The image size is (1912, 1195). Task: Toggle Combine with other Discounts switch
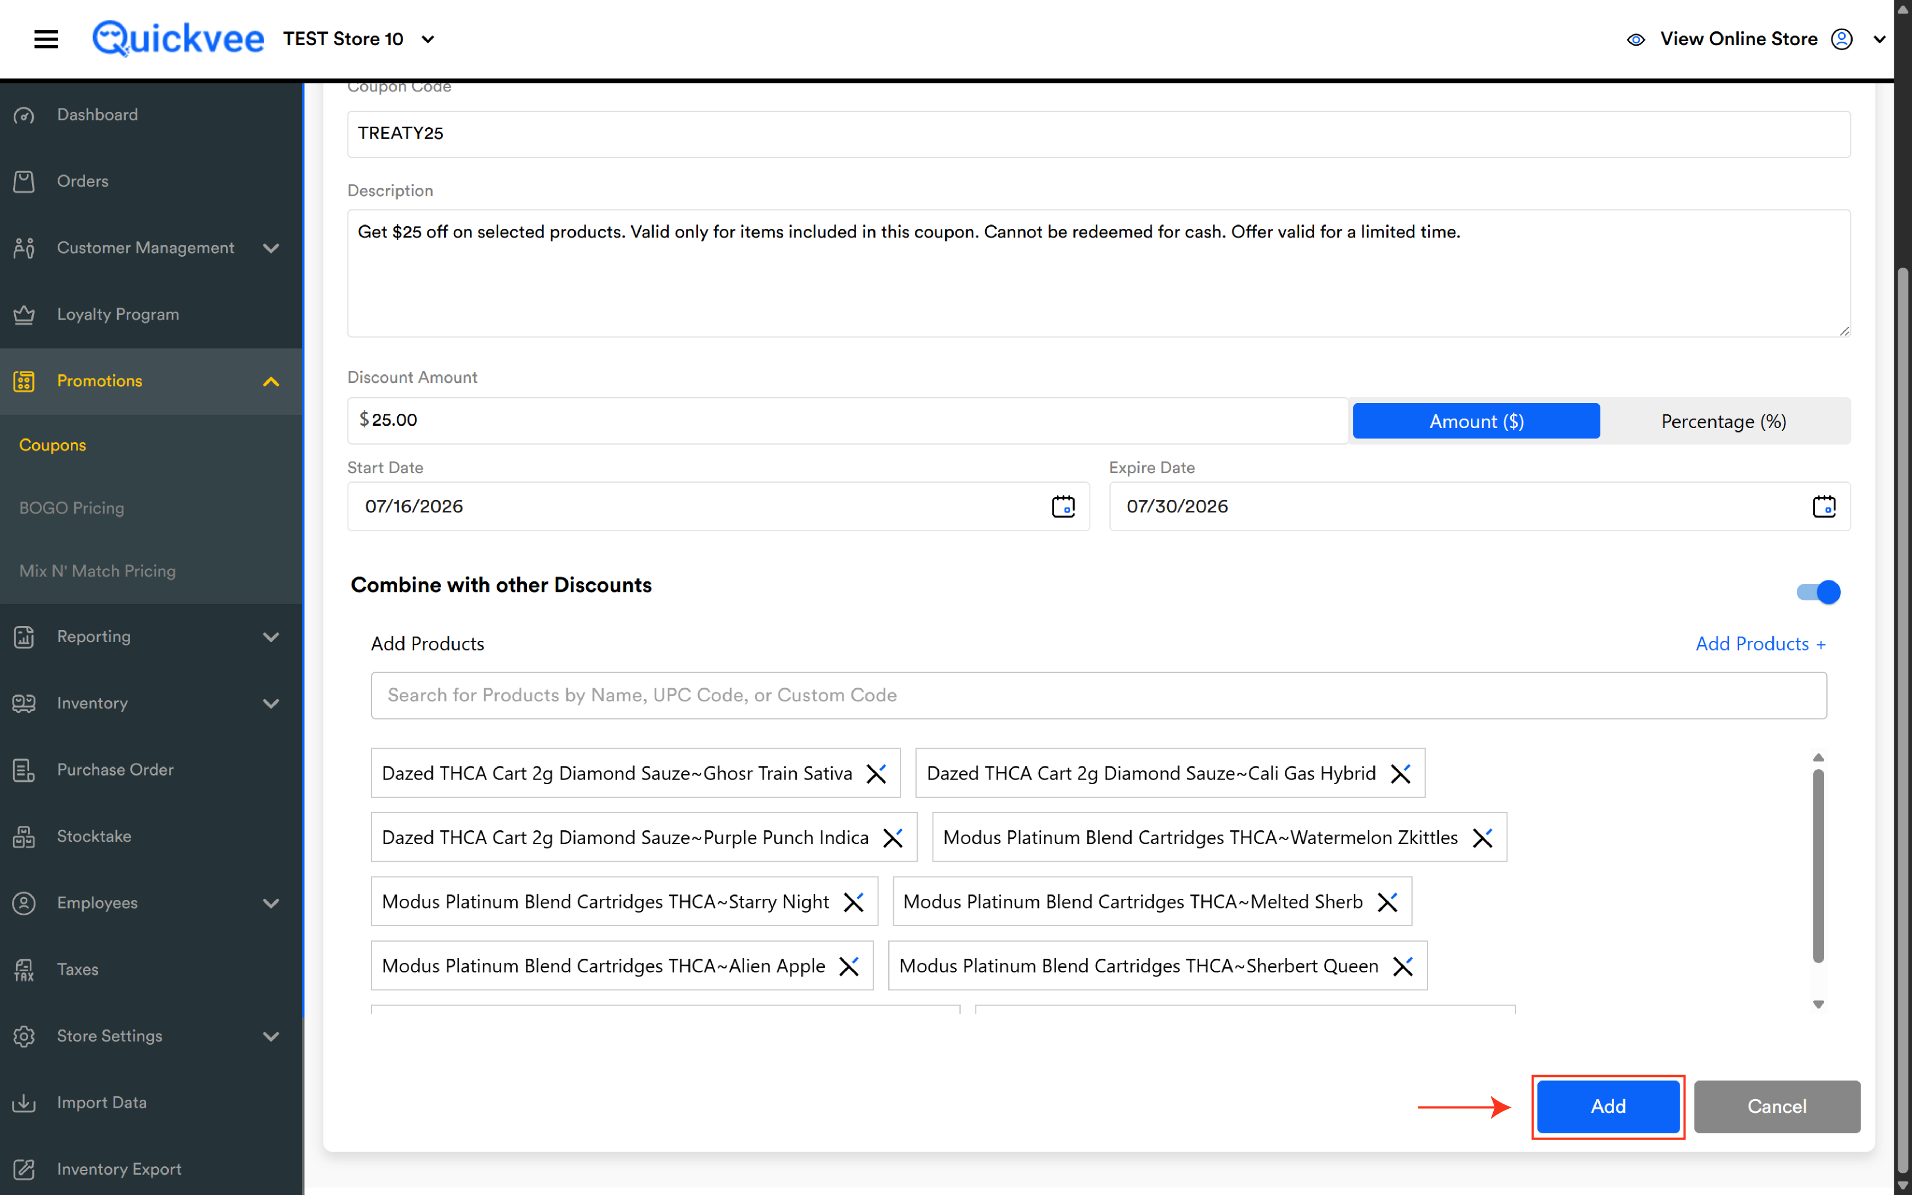[1817, 591]
